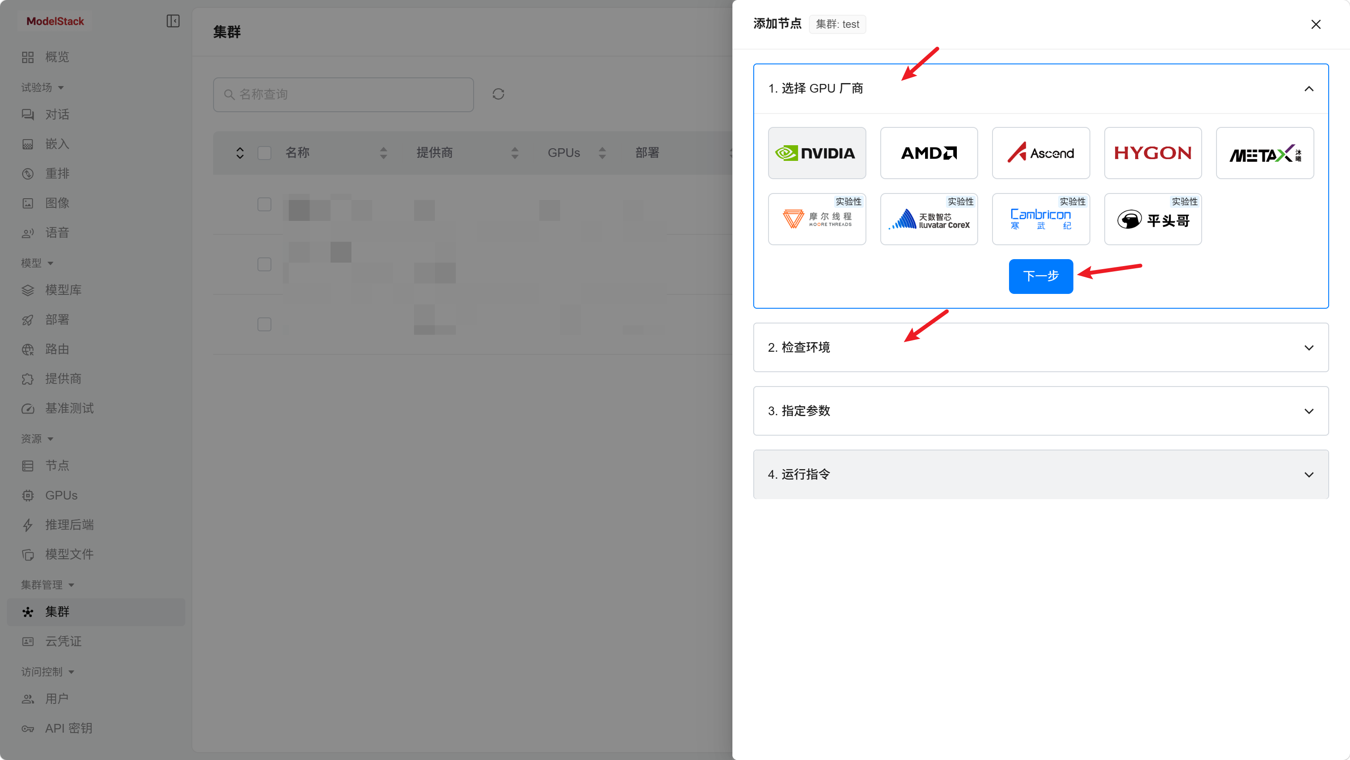
Task: Open the 路由 routes page
Action: point(95,350)
